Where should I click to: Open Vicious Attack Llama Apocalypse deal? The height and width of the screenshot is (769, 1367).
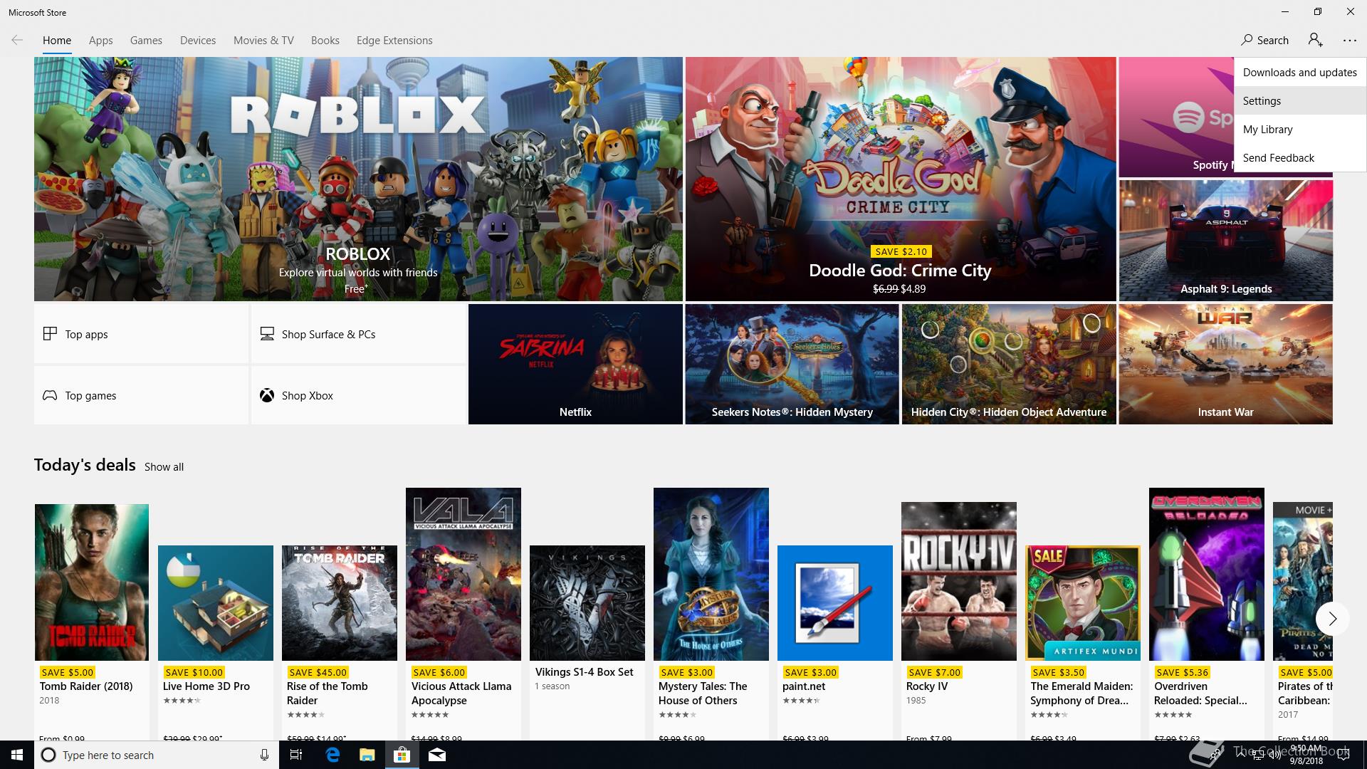[x=463, y=614]
